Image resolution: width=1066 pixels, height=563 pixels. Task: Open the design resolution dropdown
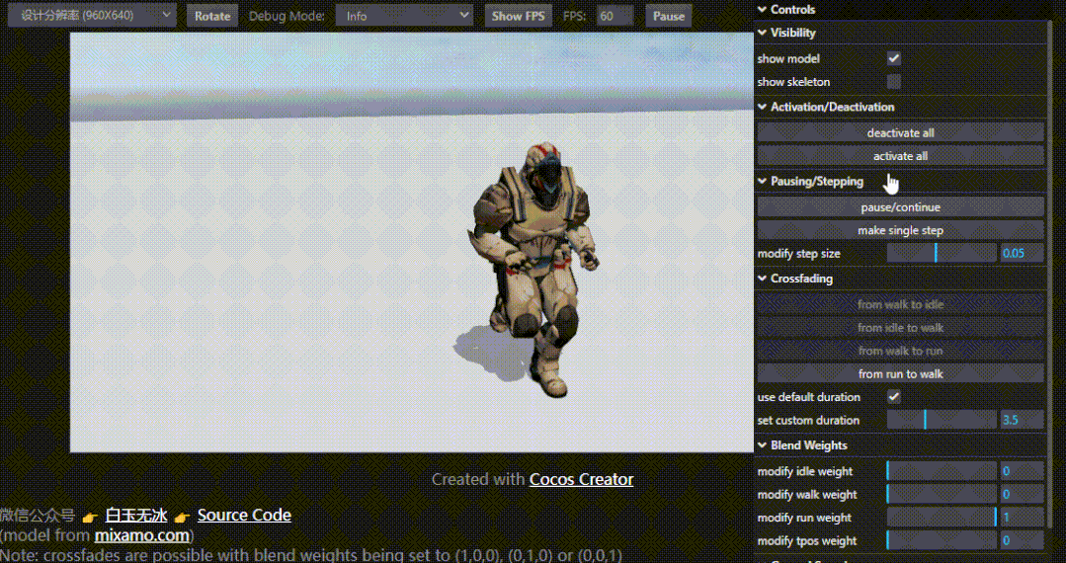(92, 15)
